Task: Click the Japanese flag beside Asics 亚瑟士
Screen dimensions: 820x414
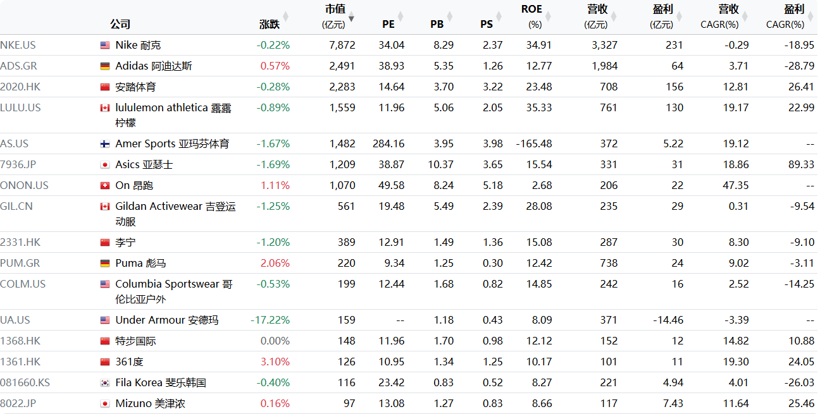Action: [x=105, y=165]
